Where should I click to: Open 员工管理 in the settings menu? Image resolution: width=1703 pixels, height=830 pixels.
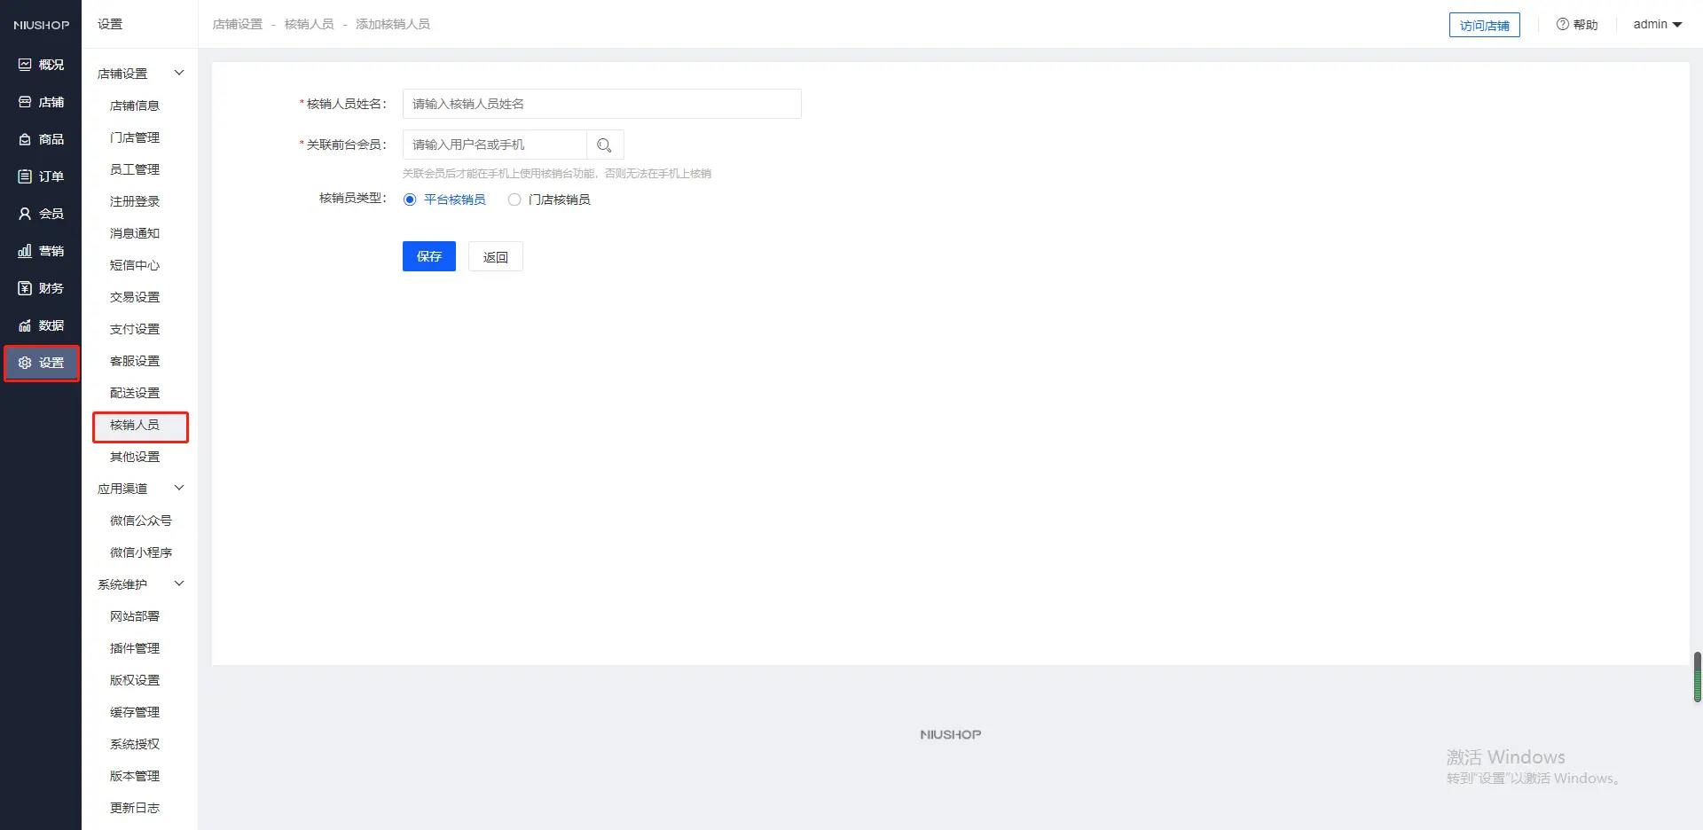[x=135, y=169]
